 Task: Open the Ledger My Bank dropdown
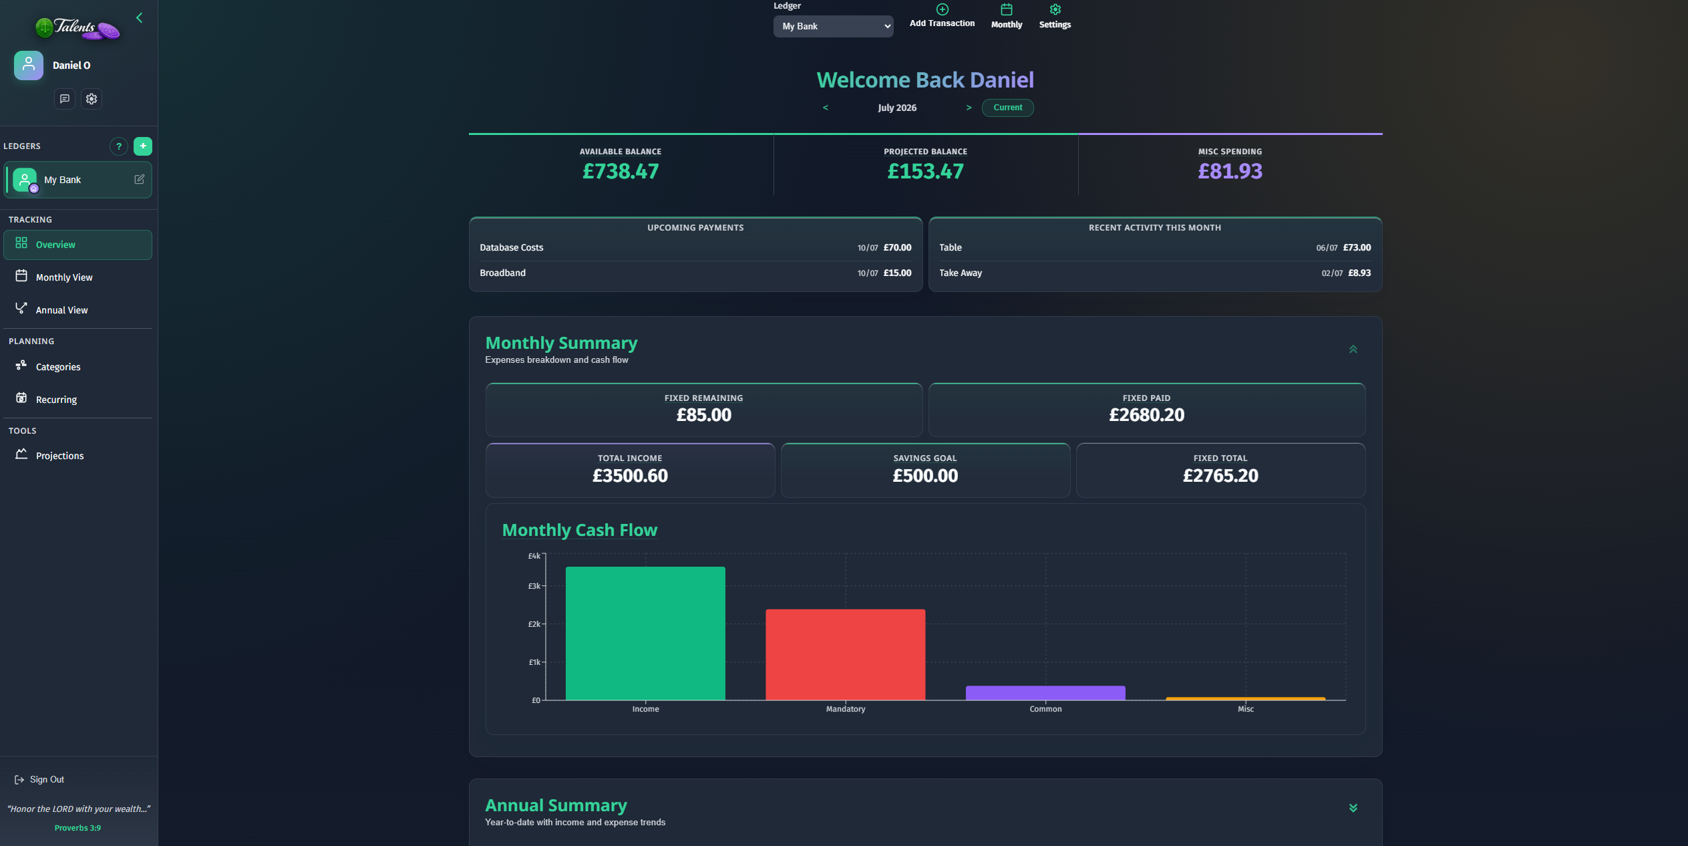833,26
